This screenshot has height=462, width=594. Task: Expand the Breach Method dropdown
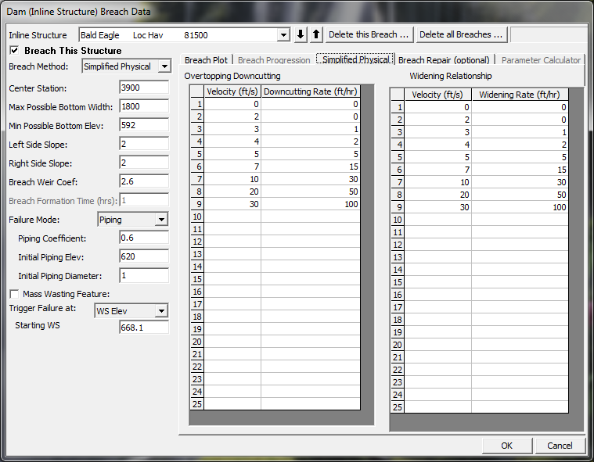click(x=164, y=67)
